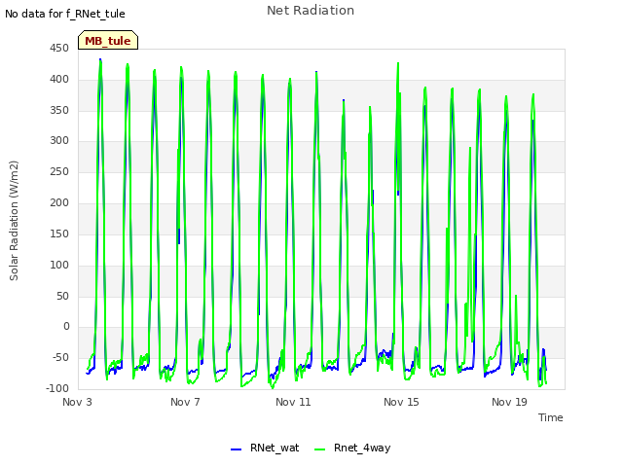The width and height of the screenshot is (623, 467).
Task: Click the -50 y-axis tick label
Action: tap(60, 357)
